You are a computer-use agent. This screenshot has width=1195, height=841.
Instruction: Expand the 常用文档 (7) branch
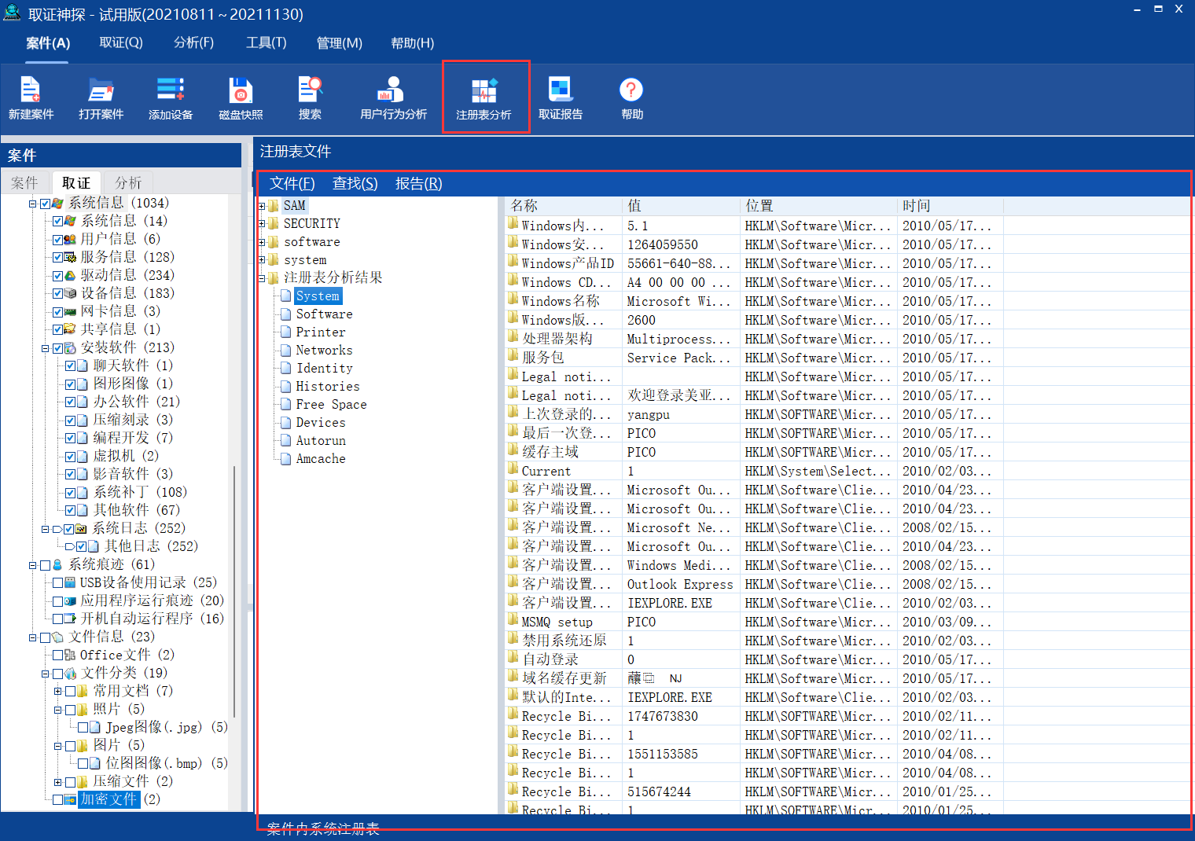coord(58,692)
